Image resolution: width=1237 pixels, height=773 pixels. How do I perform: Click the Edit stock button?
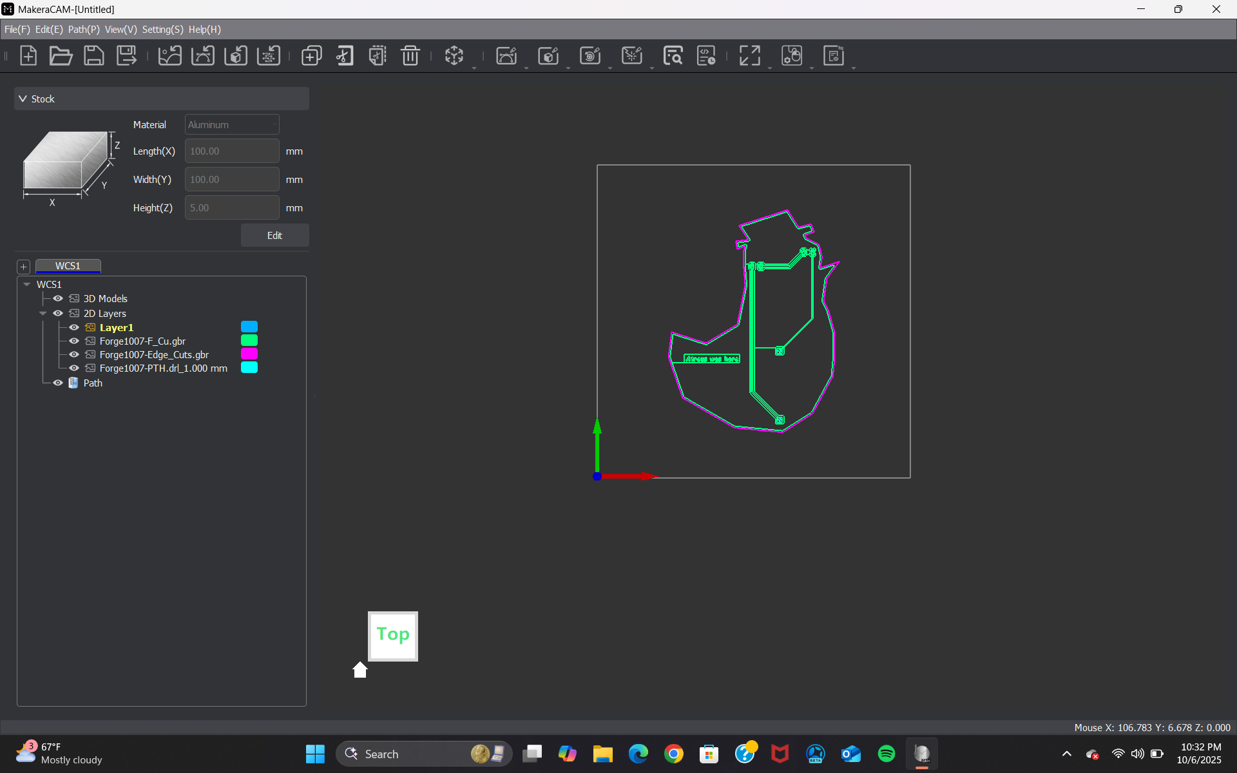[x=274, y=236]
